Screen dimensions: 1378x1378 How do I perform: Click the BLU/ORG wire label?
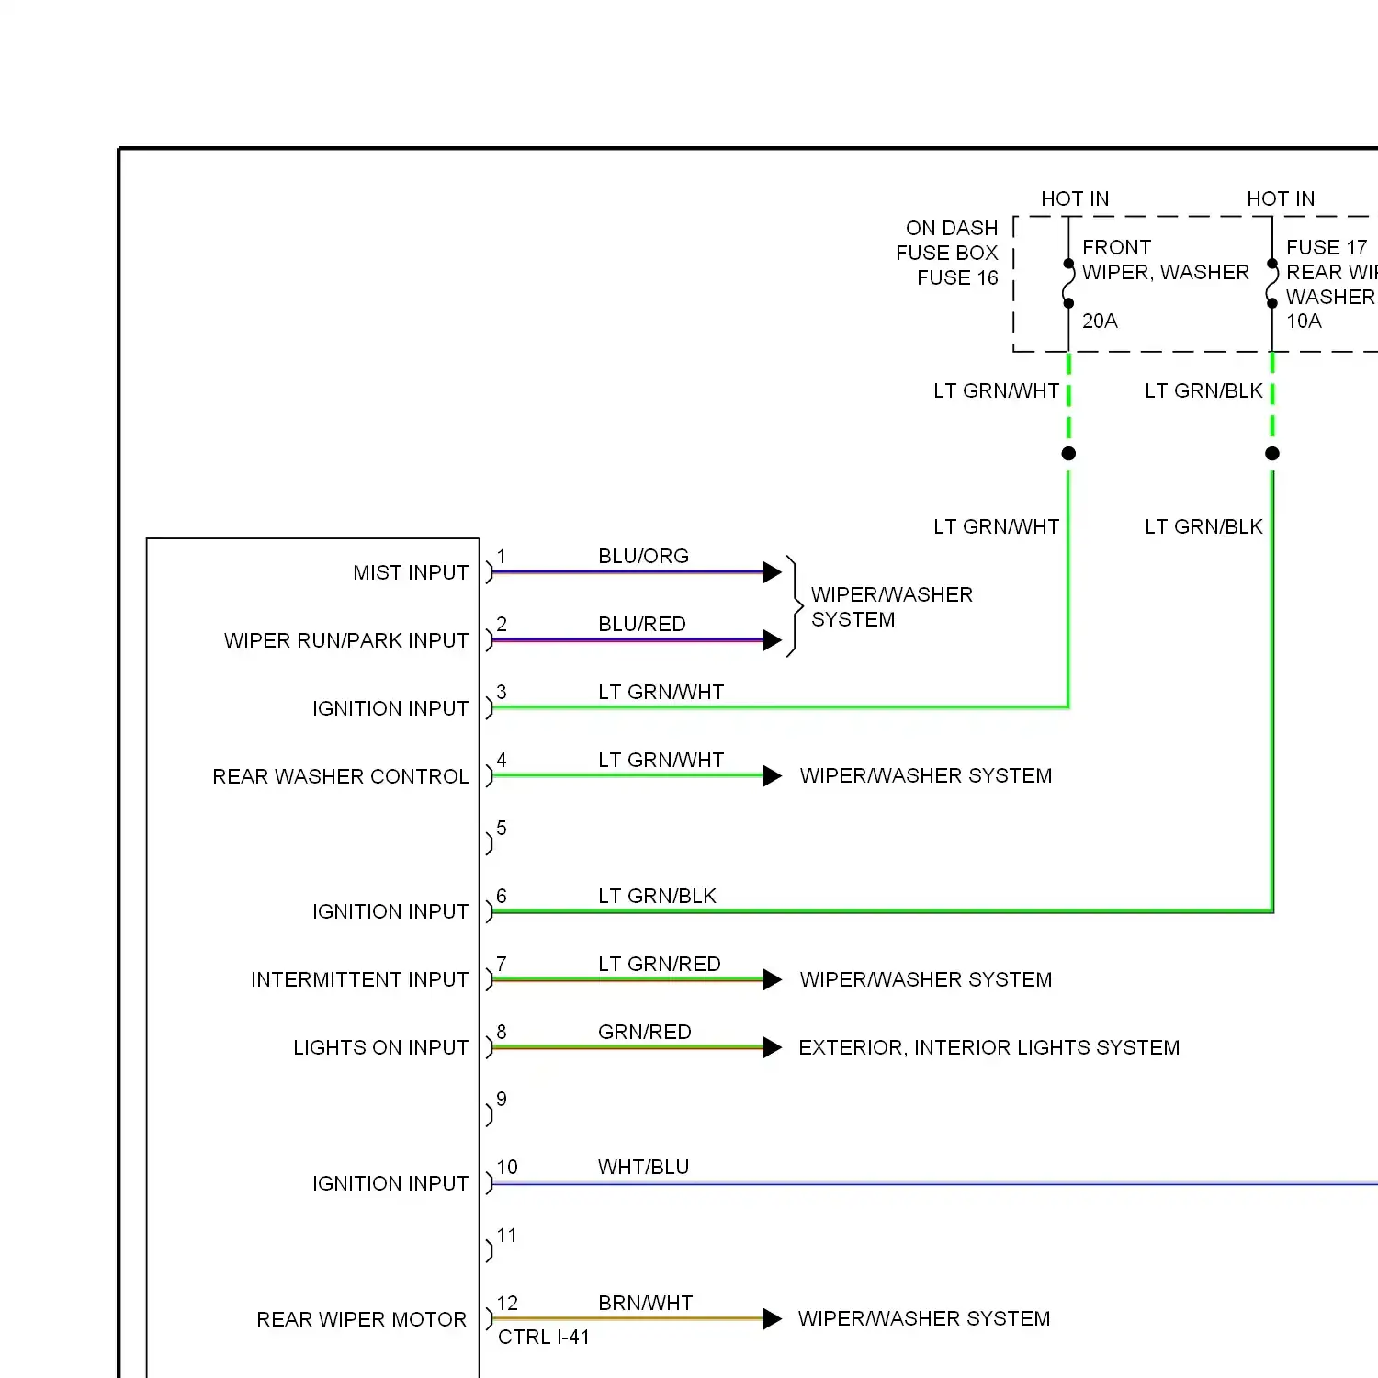tap(643, 556)
